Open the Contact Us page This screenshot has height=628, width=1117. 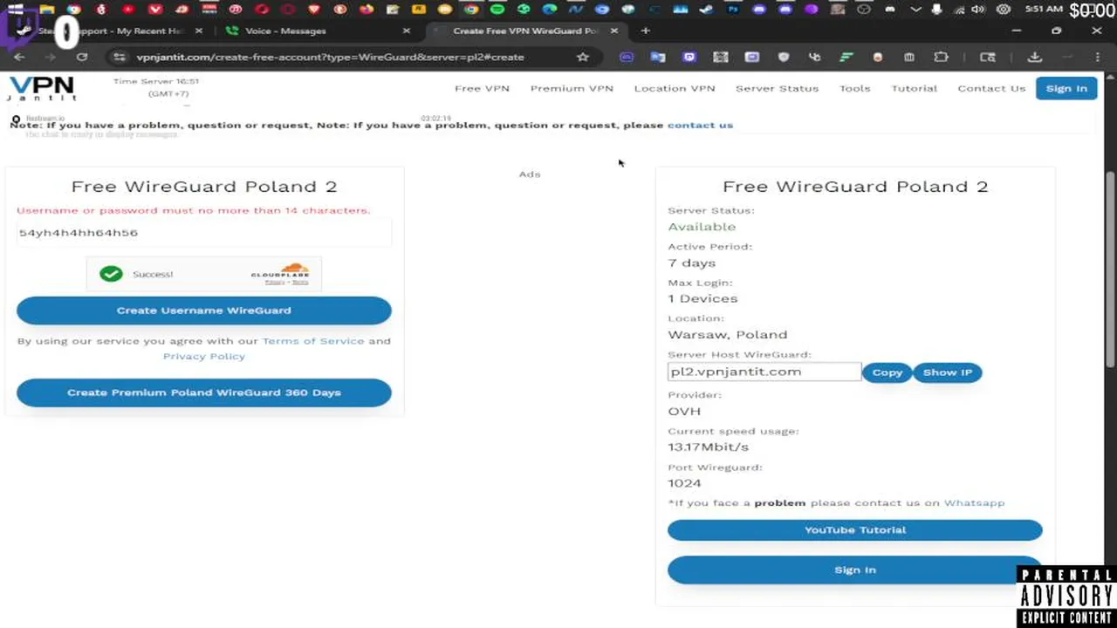click(991, 88)
